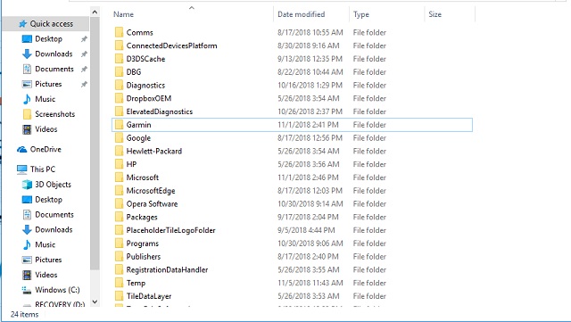571x322 pixels.
Task: Select the DBG folder name
Action: tap(134, 71)
